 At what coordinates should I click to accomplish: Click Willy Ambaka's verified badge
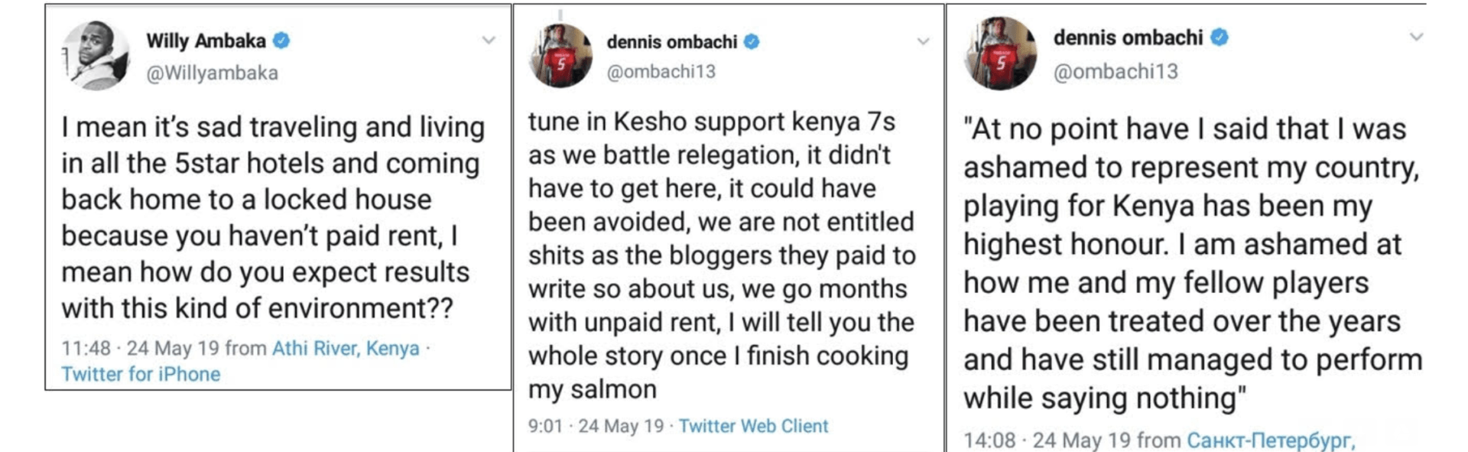pos(281,41)
